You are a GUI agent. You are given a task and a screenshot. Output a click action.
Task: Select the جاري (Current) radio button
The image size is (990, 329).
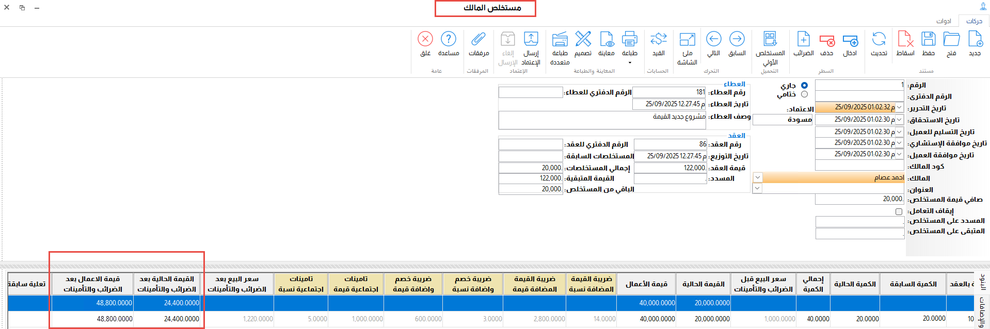(804, 85)
